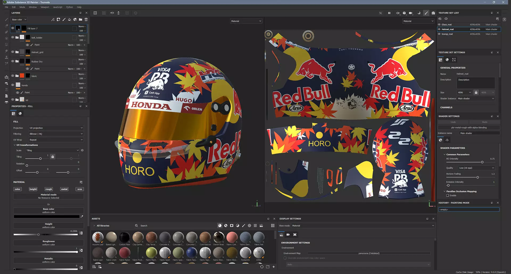The height and width of the screenshot is (274, 511).
Task: Select the Eraser tool in left toolbar
Action: (6, 26)
